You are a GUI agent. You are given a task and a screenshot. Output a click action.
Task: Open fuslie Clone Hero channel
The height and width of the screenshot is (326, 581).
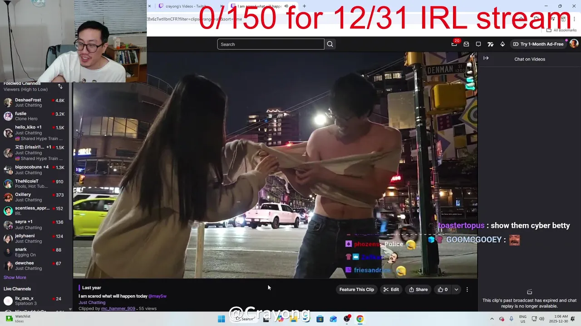tap(35, 116)
